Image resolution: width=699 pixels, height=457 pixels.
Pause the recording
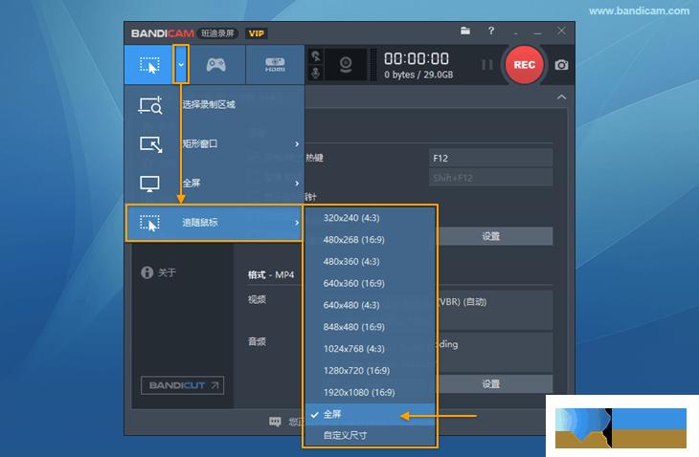pyautogui.click(x=487, y=65)
